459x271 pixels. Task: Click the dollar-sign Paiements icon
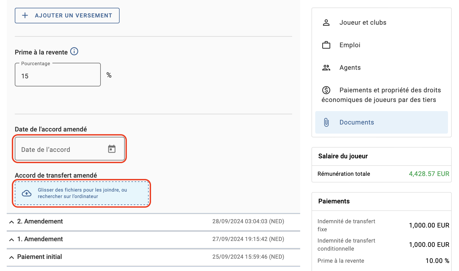[326, 90]
